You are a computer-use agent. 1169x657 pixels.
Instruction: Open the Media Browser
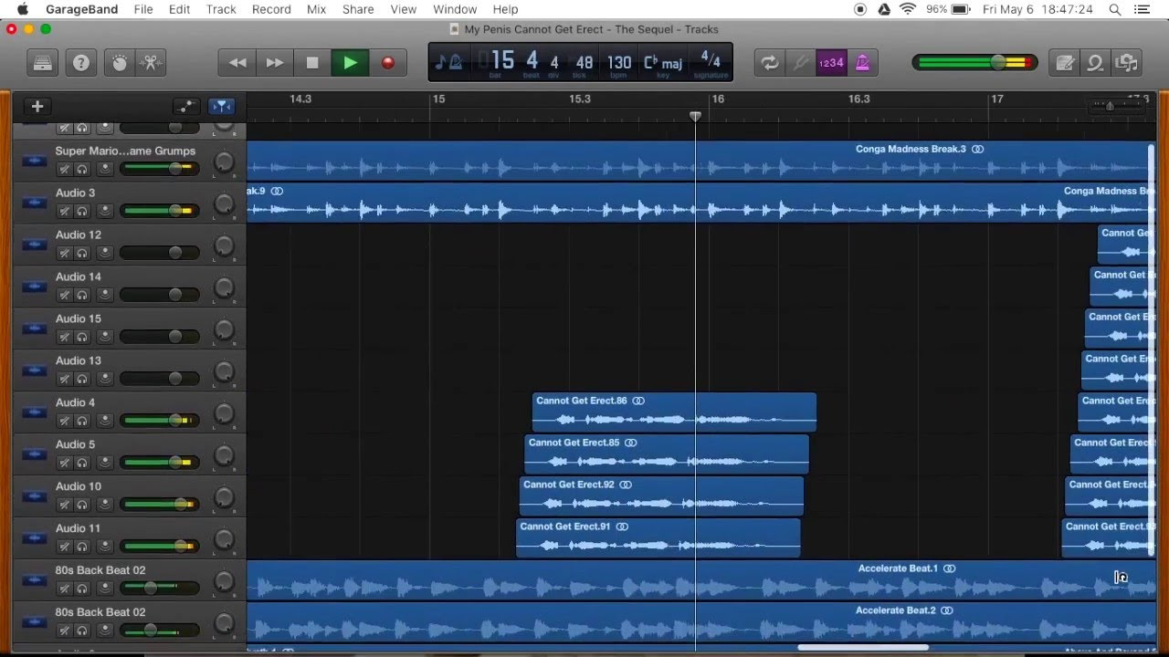[x=1127, y=63]
